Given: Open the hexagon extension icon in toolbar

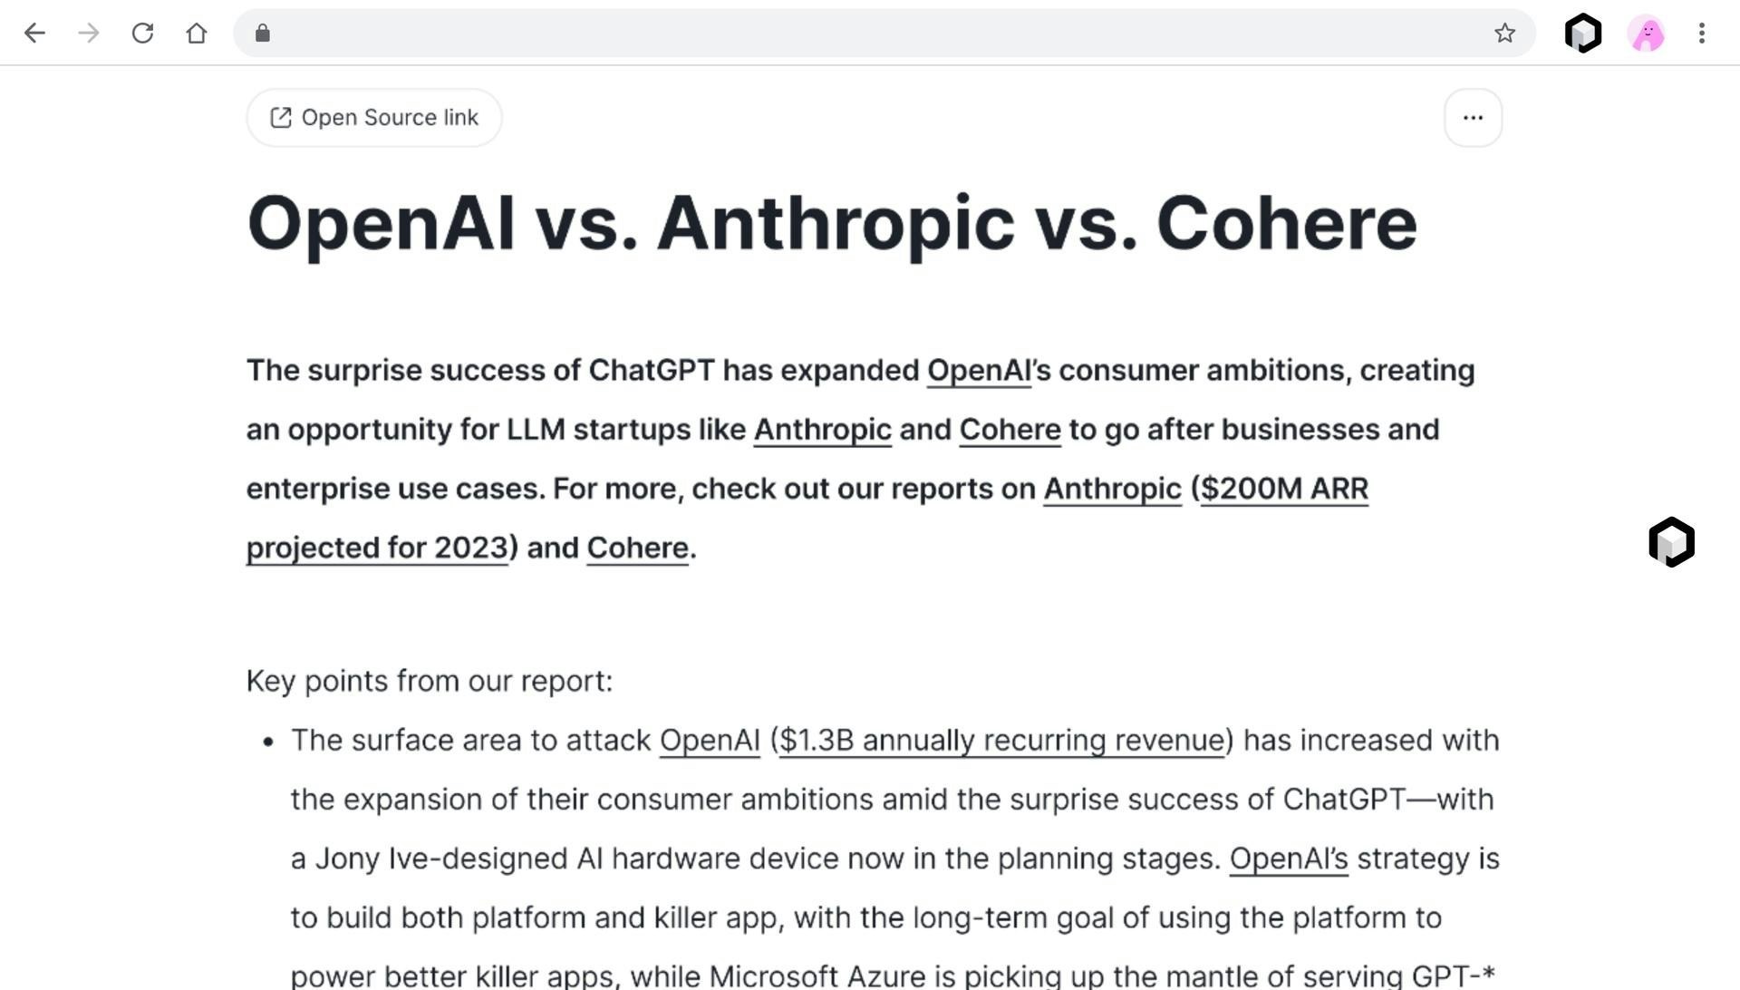Looking at the screenshot, I should (1583, 34).
